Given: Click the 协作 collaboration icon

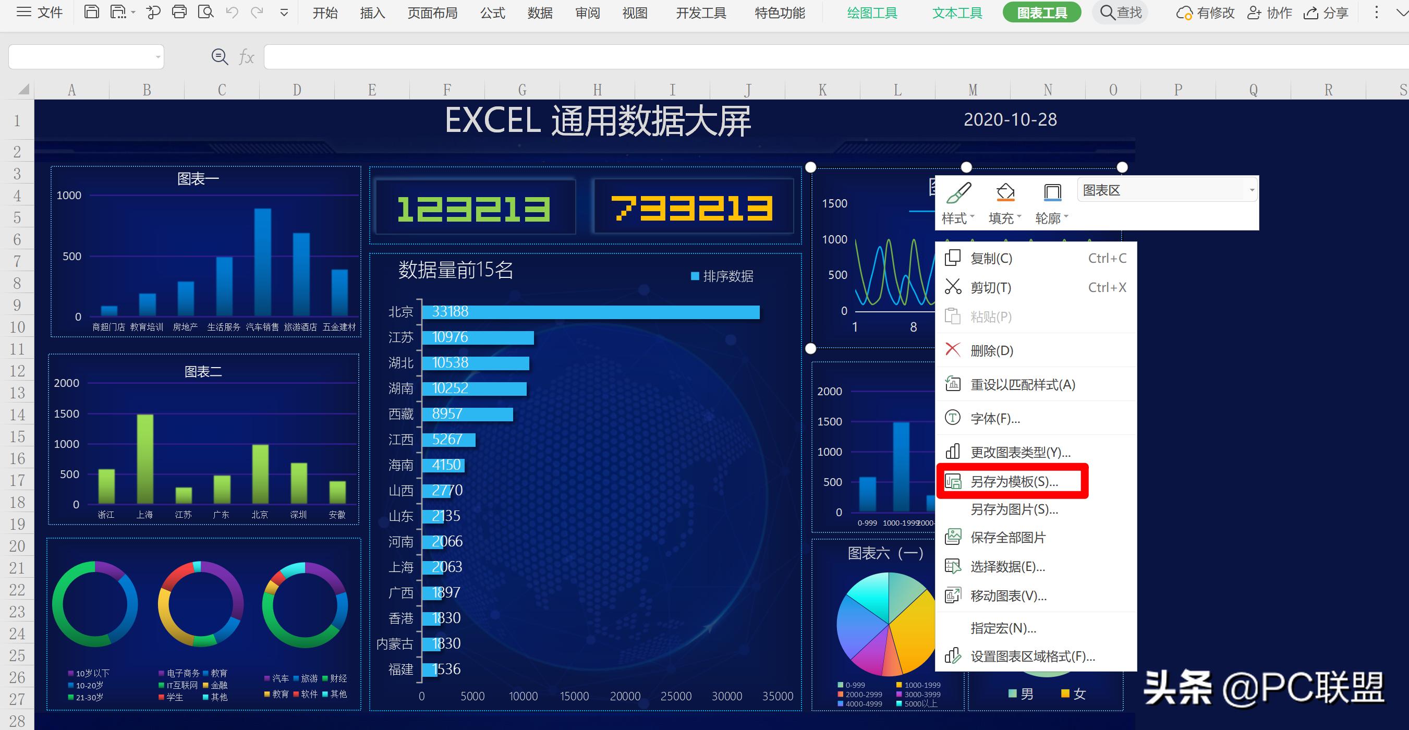Looking at the screenshot, I should point(1270,12).
